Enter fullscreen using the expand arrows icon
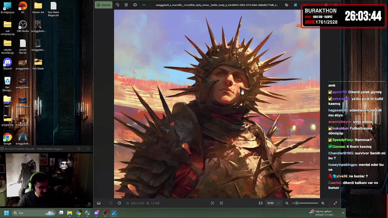Viewport: 388px width, 218px height. tap(335, 203)
